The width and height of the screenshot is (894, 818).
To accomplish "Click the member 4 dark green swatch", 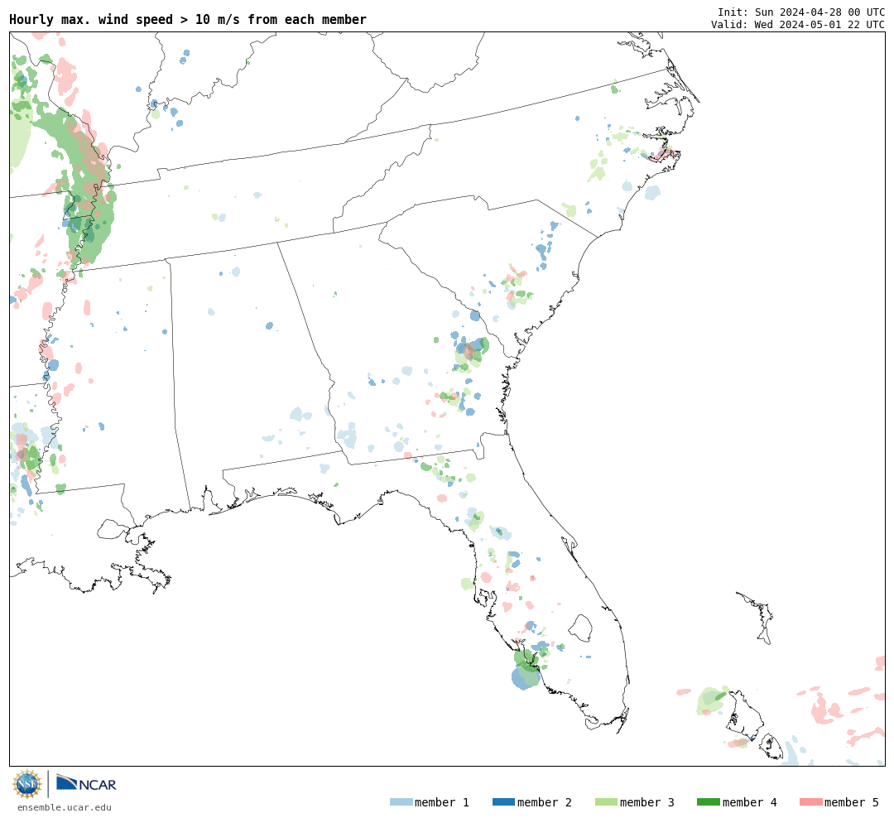I will tap(708, 802).
